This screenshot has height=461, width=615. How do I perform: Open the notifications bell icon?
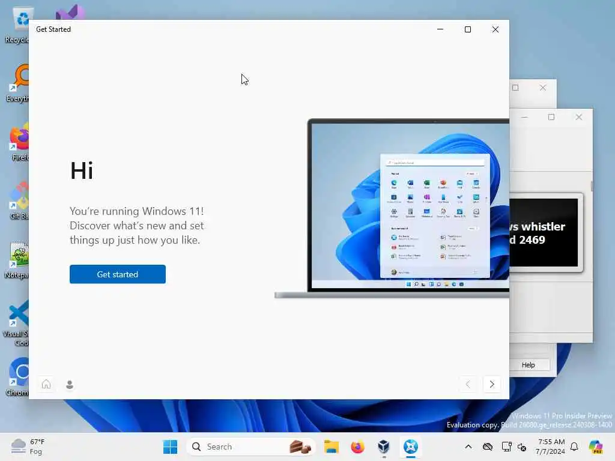(574, 447)
